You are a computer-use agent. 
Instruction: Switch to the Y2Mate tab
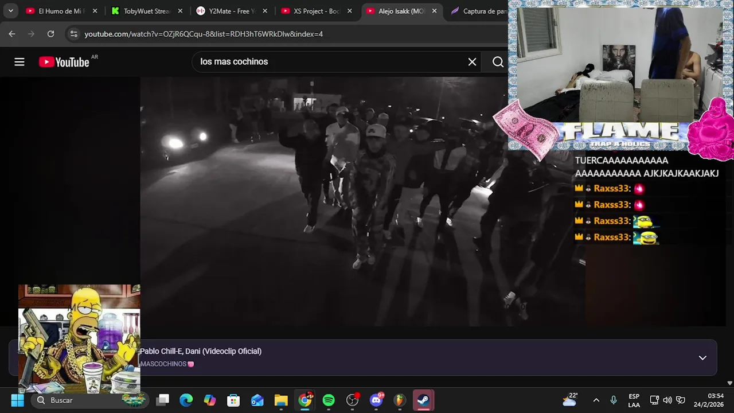click(225, 11)
